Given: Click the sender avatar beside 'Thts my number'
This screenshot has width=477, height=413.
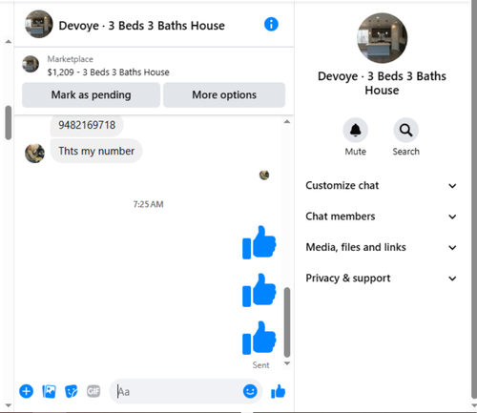Looking at the screenshot, I should click(x=34, y=153).
